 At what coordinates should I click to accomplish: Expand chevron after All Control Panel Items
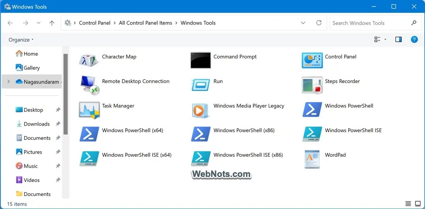tap(176, 23)
